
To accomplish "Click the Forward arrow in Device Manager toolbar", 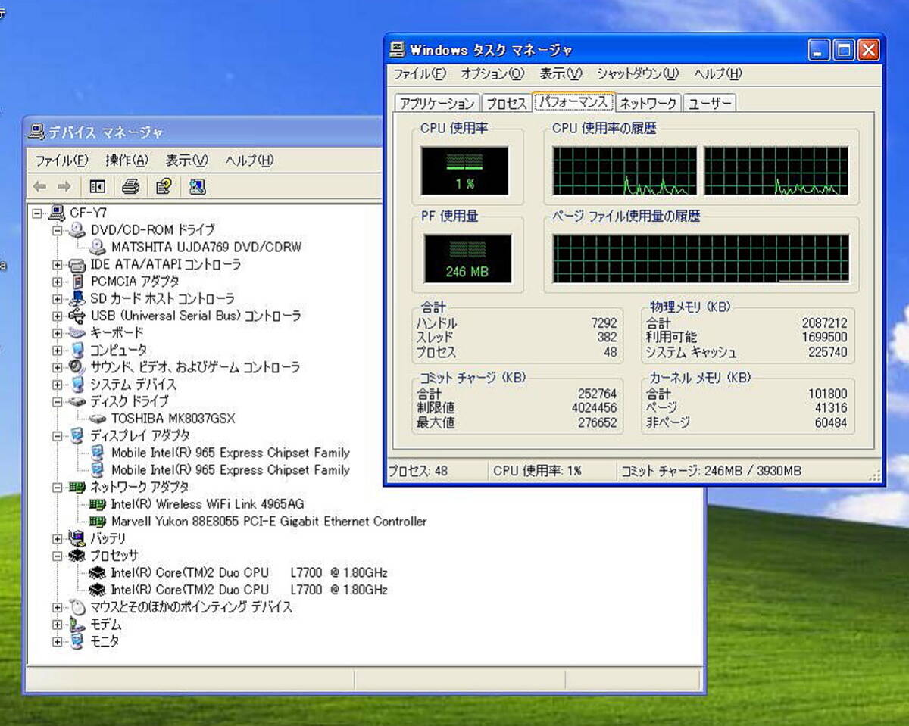I will point(64,186).
